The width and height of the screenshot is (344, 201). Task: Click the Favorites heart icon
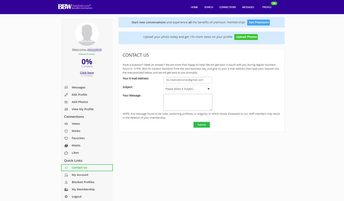click(66, 138)
